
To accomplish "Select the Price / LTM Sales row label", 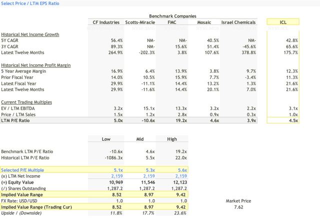I will coord(18,114).
